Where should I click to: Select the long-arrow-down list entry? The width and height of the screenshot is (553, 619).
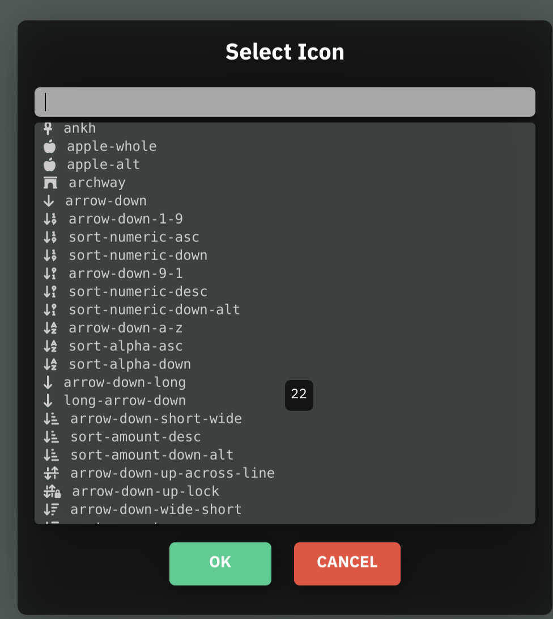[x=114, y=401]
